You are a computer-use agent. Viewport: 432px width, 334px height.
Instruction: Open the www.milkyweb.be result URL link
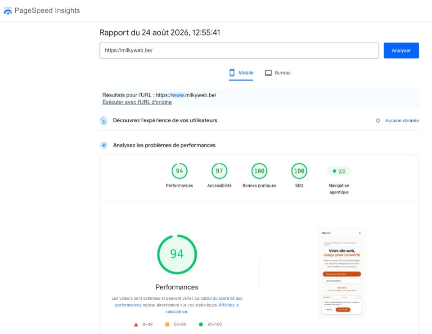[186, 95]
